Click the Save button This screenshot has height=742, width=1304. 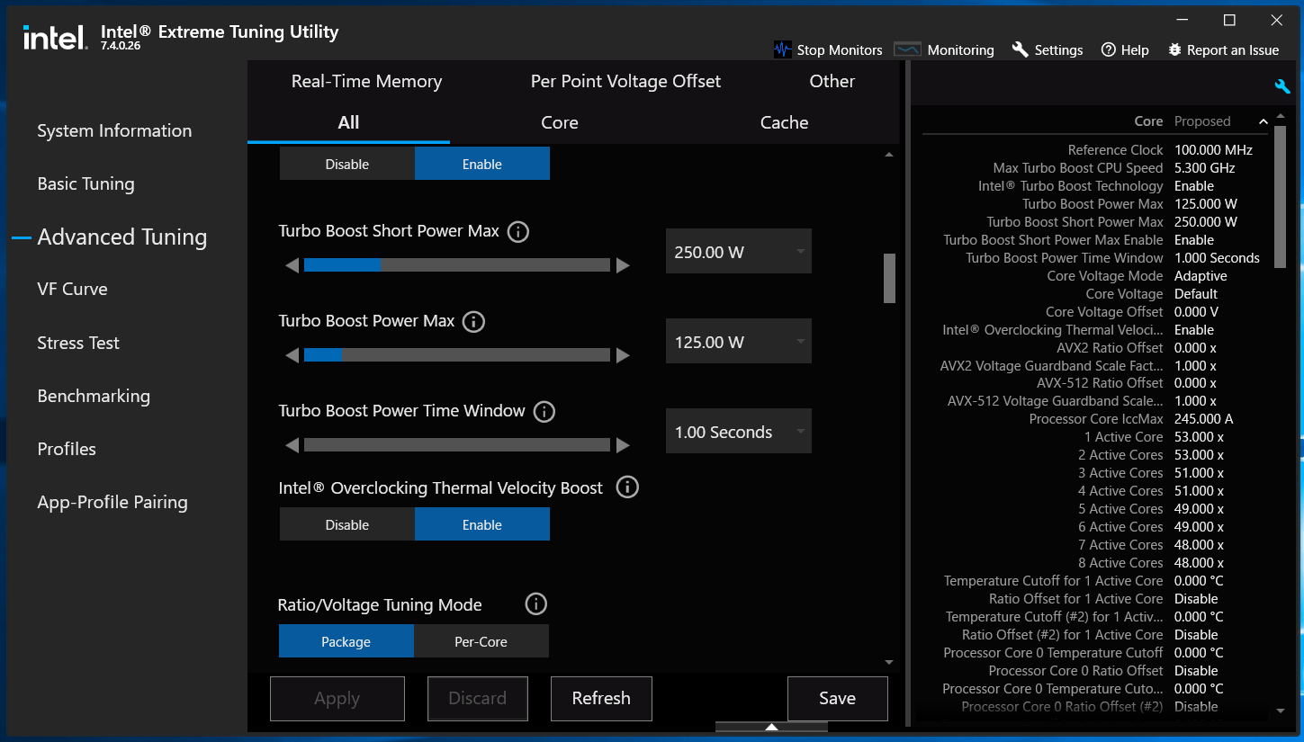point(838,699)
